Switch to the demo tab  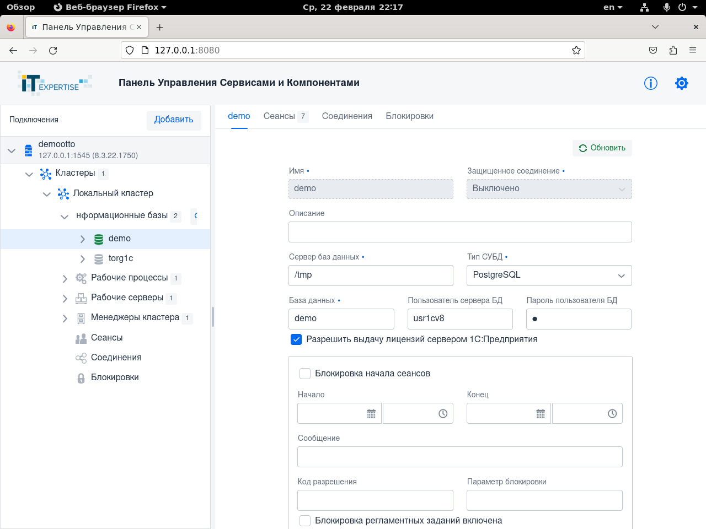[239, 116]
